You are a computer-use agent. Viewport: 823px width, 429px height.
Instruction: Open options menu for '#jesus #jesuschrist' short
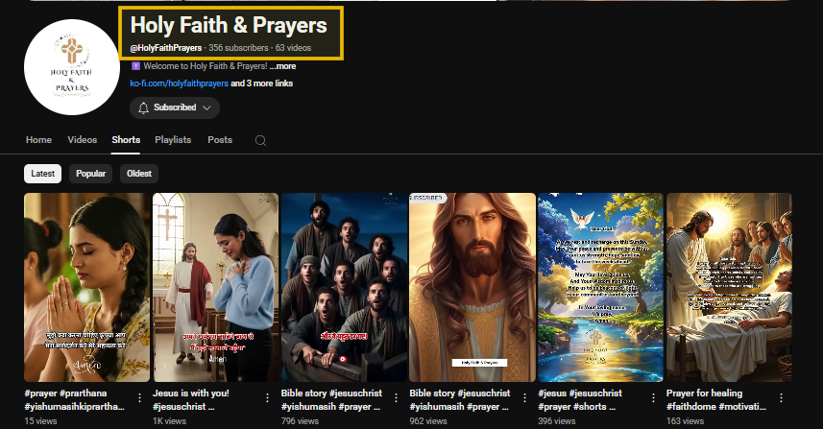click(x=653, y=398)
